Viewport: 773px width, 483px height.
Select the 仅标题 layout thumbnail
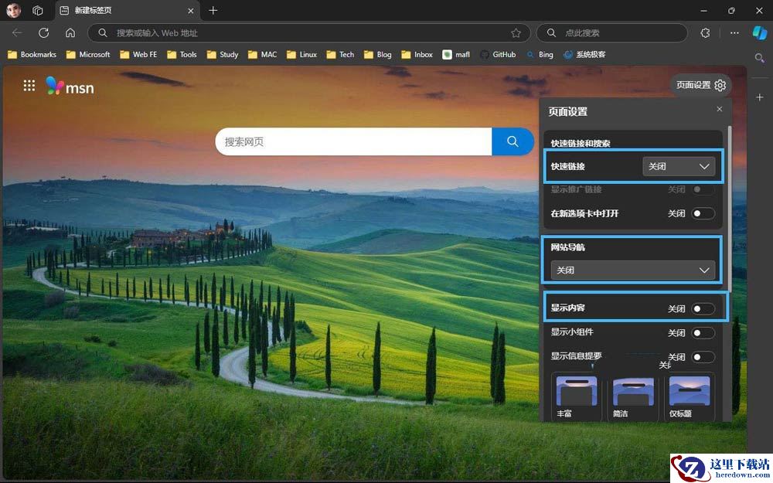(x=690, y=396)
